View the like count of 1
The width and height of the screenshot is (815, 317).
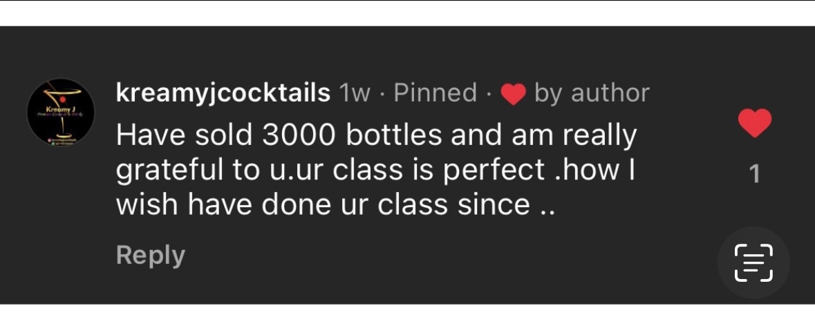coord(754,173)
